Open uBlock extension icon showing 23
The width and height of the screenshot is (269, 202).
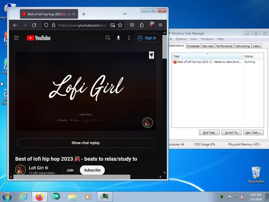tap(151, 25)
